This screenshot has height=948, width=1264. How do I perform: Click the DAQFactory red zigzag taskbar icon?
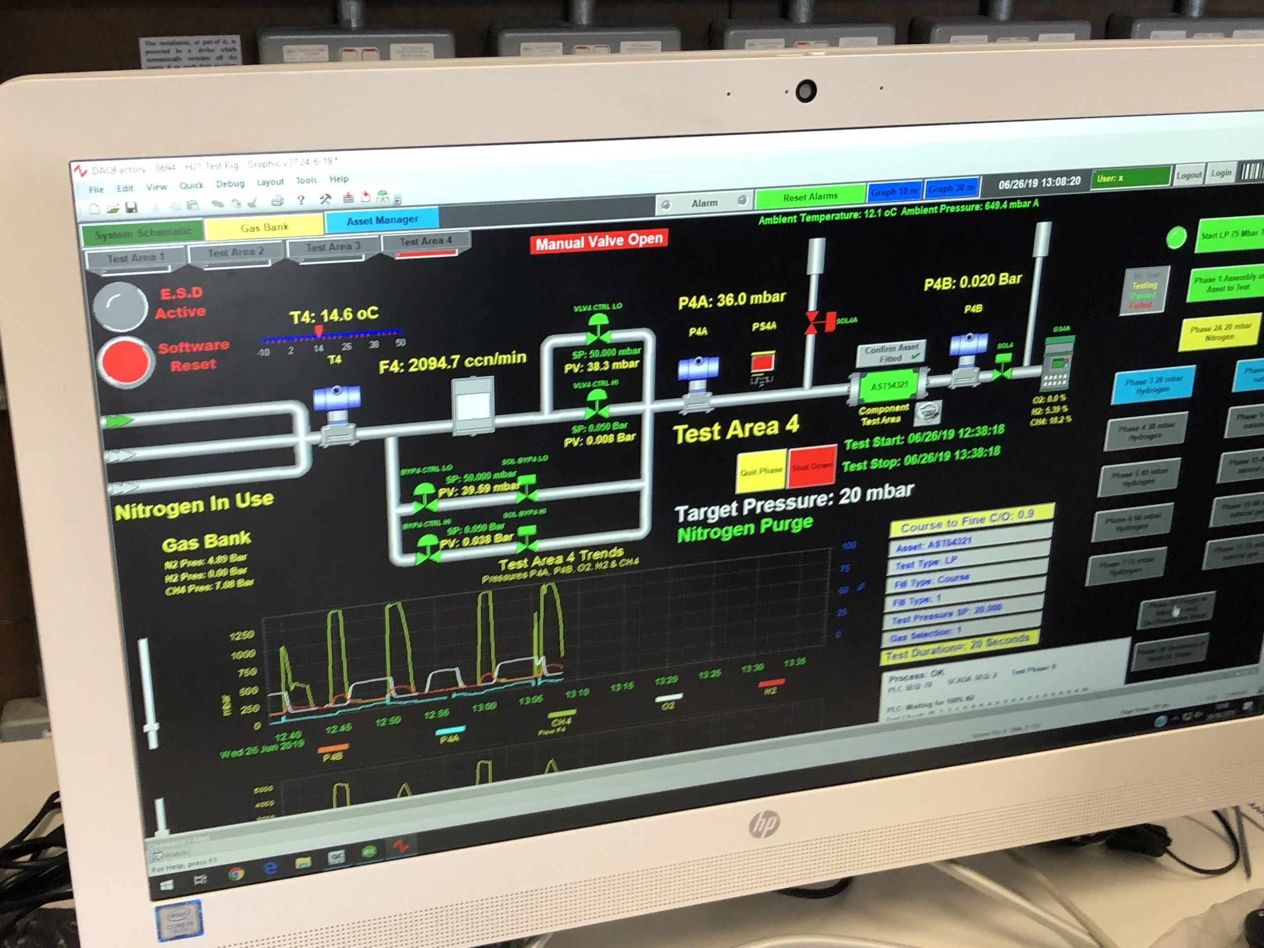[x=402, y=846]
